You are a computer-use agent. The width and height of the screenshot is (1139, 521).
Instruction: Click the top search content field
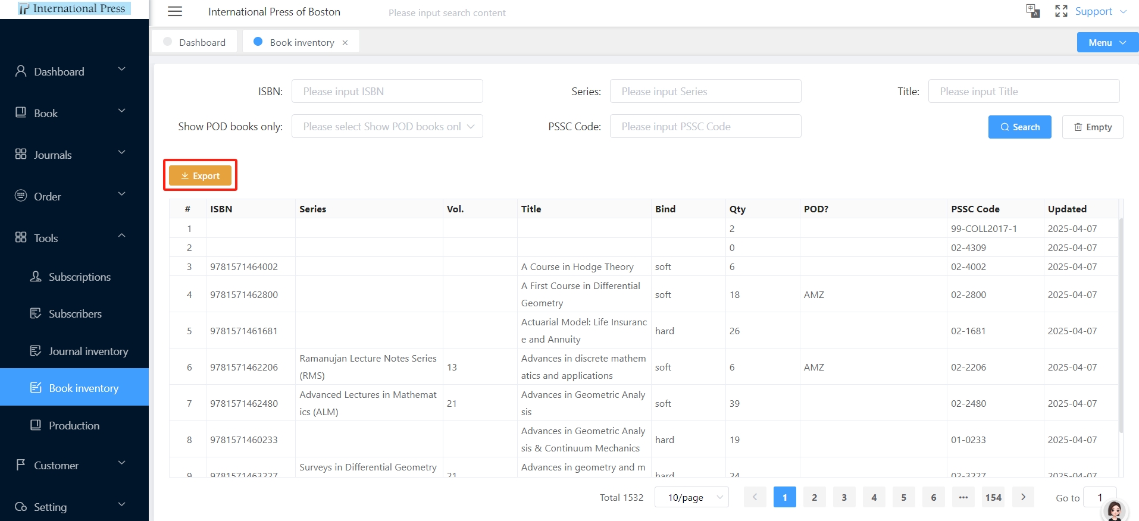(447, 12)
